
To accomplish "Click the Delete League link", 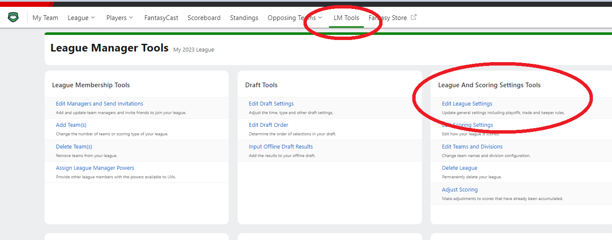I will coord(459,168).
